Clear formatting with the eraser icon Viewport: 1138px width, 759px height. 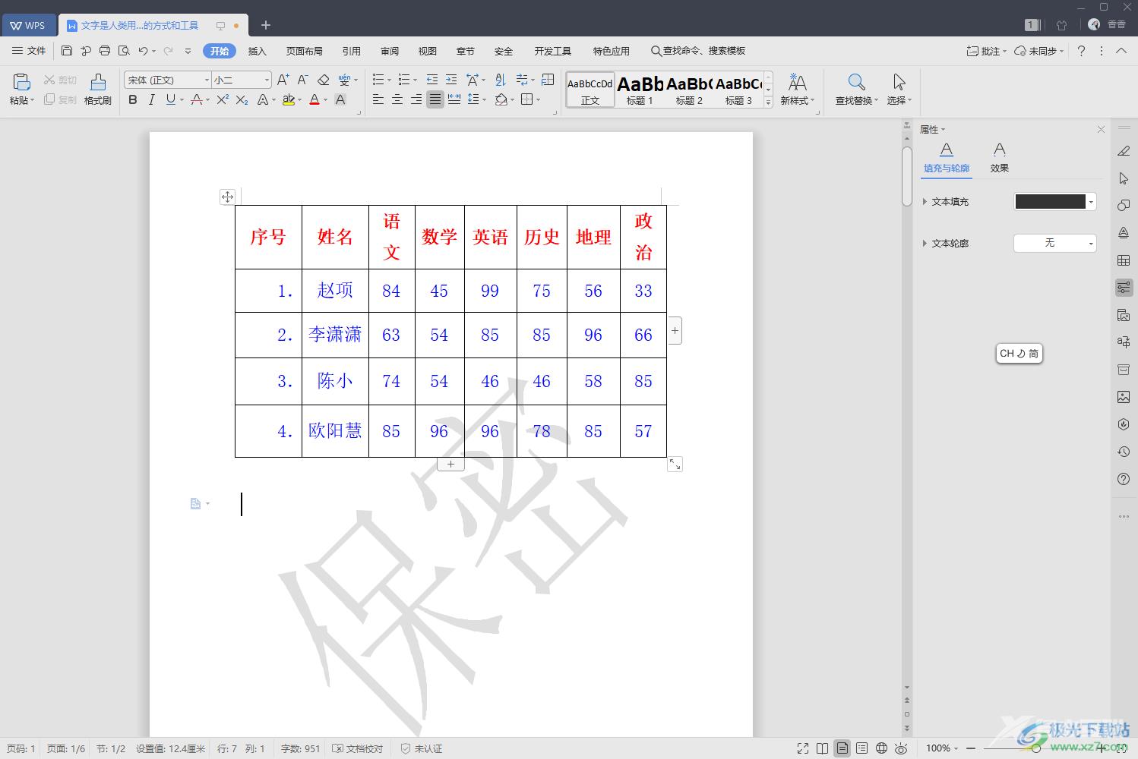pyautogui.click(x=323, y=80)
